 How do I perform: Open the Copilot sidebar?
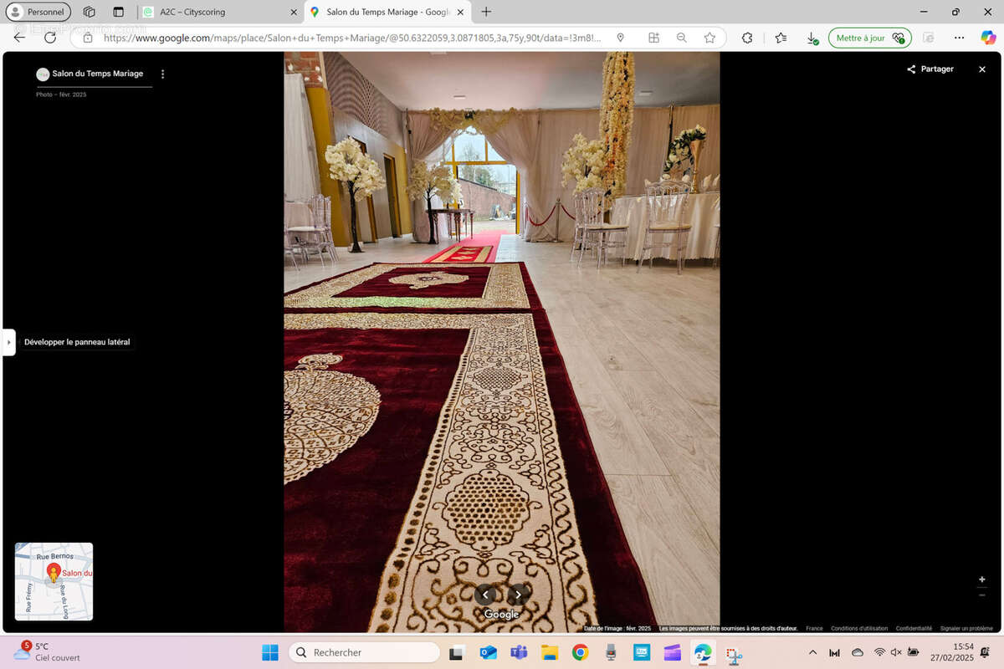tap(988, 38)
